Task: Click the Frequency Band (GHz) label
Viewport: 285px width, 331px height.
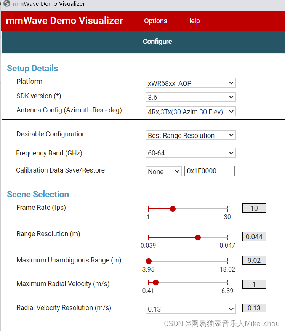Action: pos(49,153)
